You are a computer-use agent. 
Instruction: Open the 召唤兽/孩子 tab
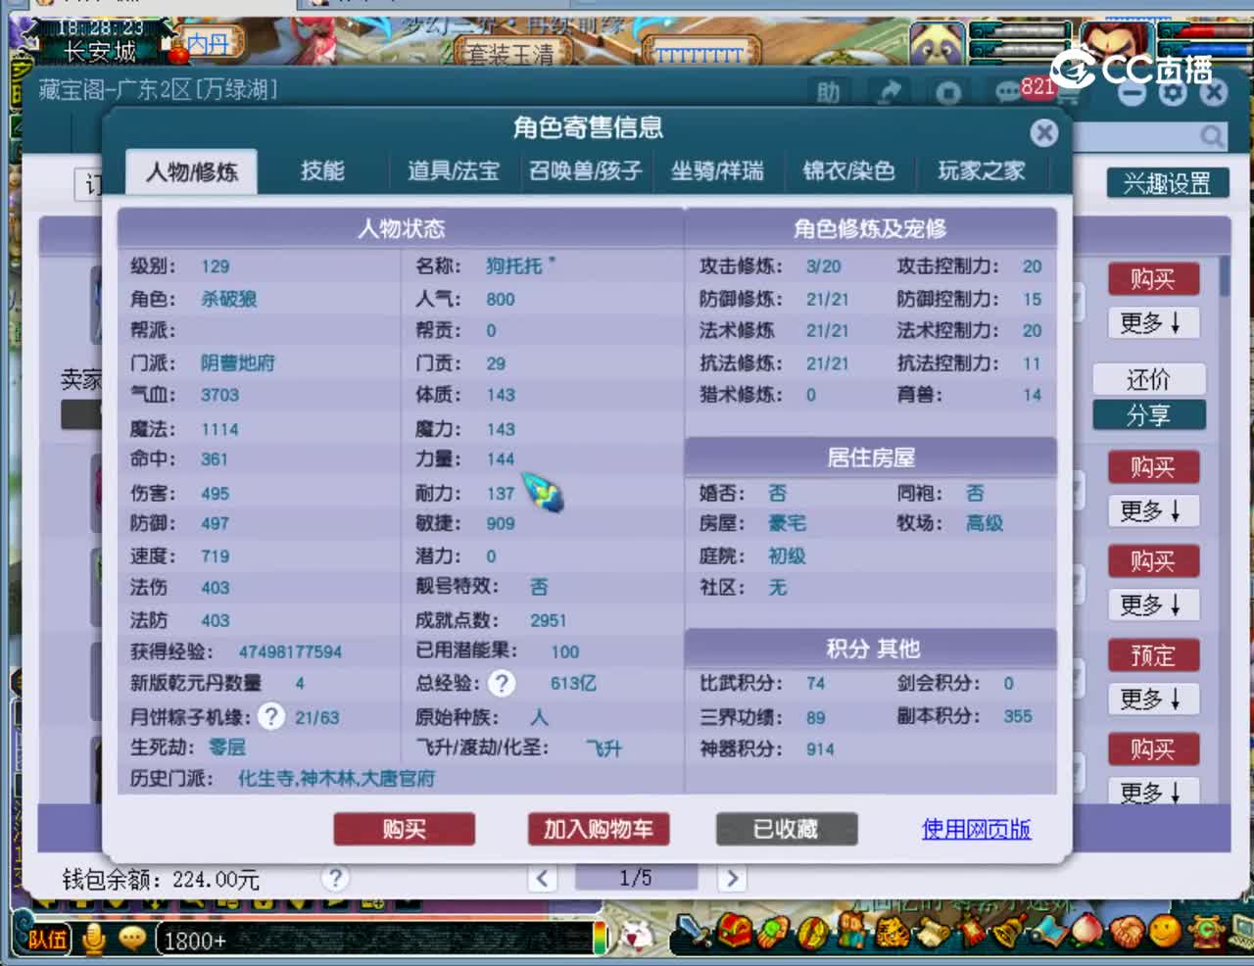click(x=586, y=170)
